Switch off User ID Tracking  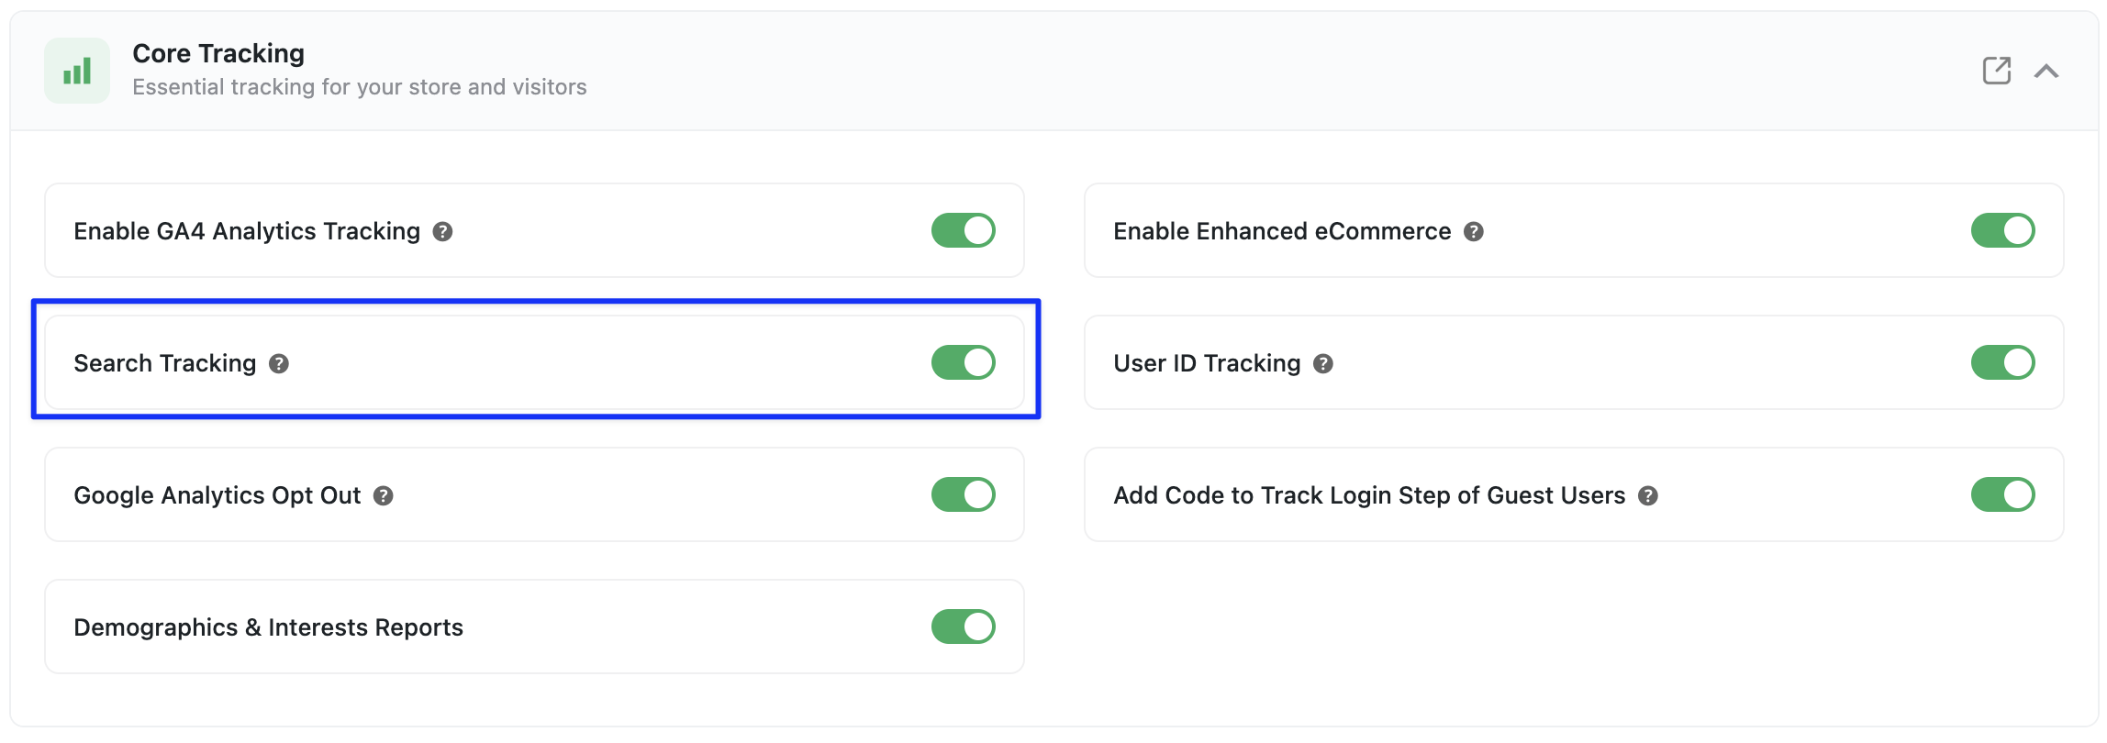[x=2003, y=362]
